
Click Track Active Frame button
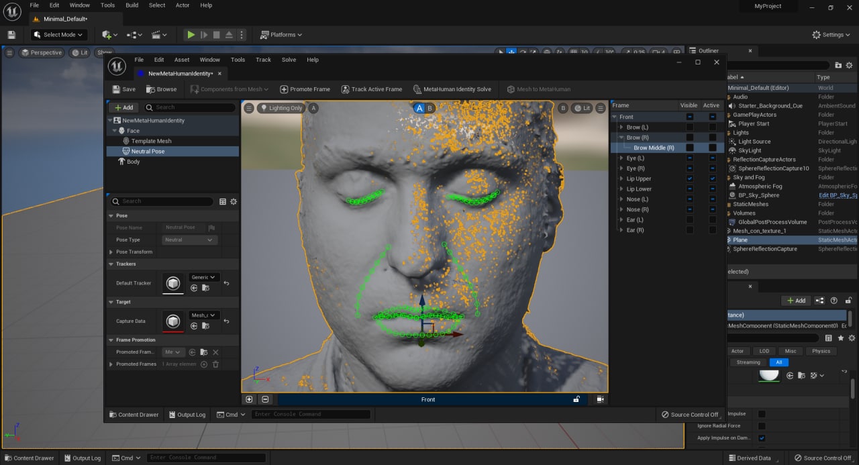372,89
